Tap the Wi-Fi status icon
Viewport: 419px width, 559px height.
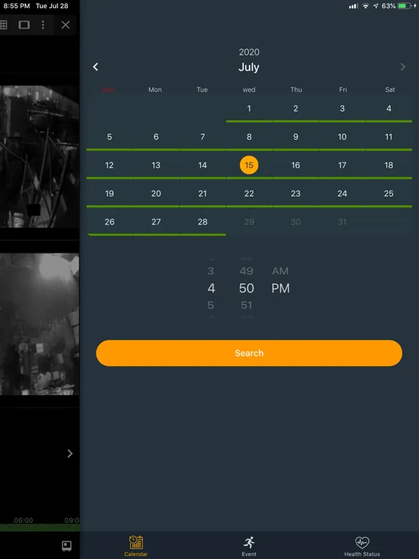coord(366,6)
